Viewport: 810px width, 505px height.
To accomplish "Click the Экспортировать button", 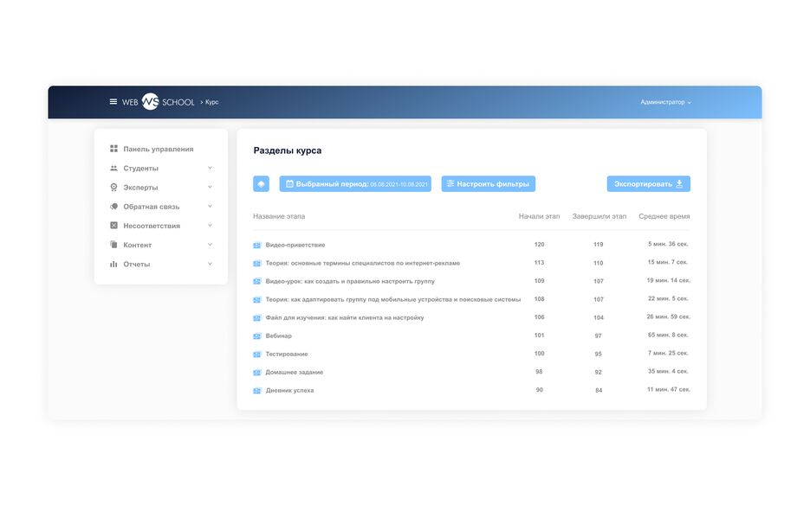I will click(x=648, y=184).
